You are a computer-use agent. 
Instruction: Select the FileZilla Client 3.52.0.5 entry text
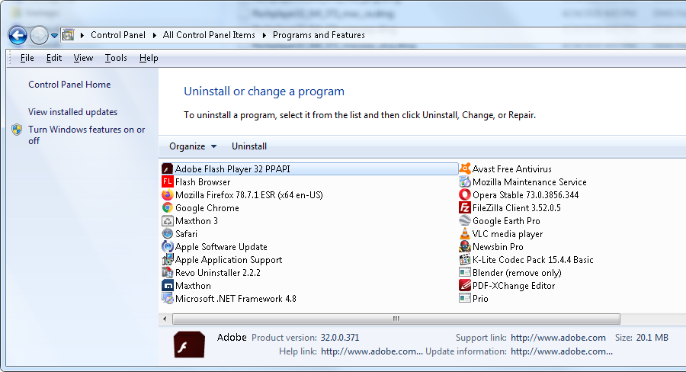pos(517,208)
